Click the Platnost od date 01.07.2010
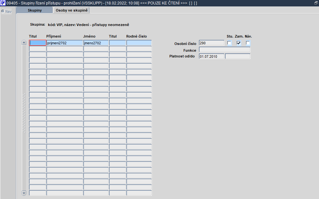This screenshot has height=199, width=319. 212,56
